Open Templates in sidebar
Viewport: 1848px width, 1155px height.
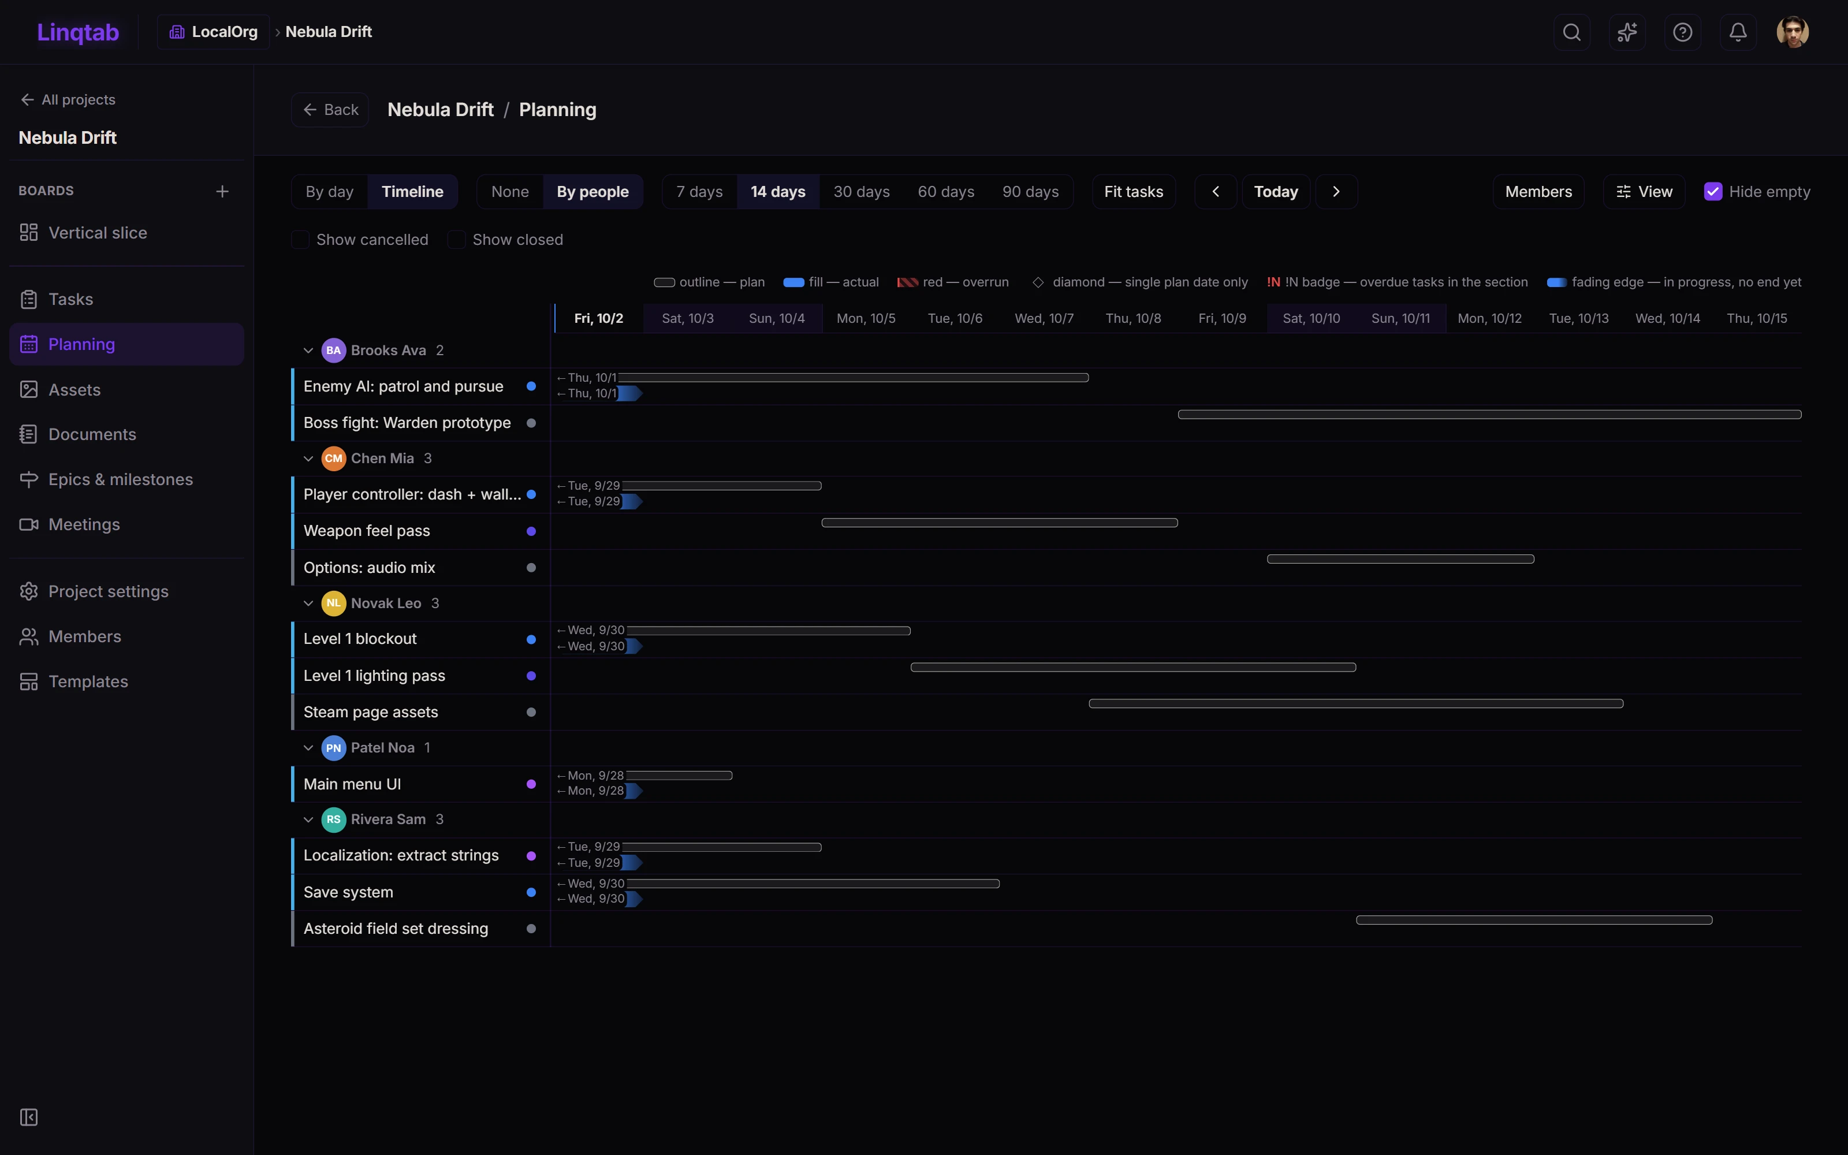pyautogui.click(x=127, y=681)
